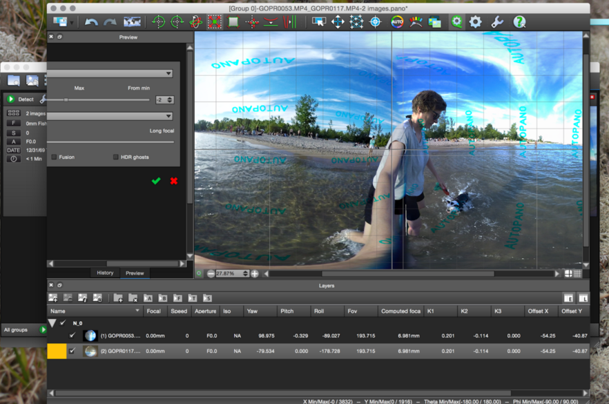The image size is (609, 404).
Task: Open the projection world map icon
Action: [x=132, y=22]
